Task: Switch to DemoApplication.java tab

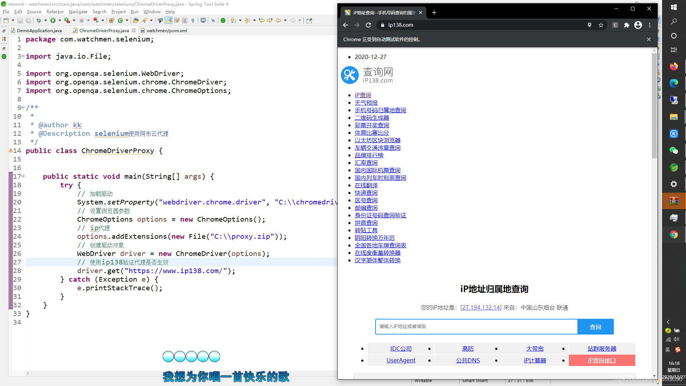Action: [39, 31]
